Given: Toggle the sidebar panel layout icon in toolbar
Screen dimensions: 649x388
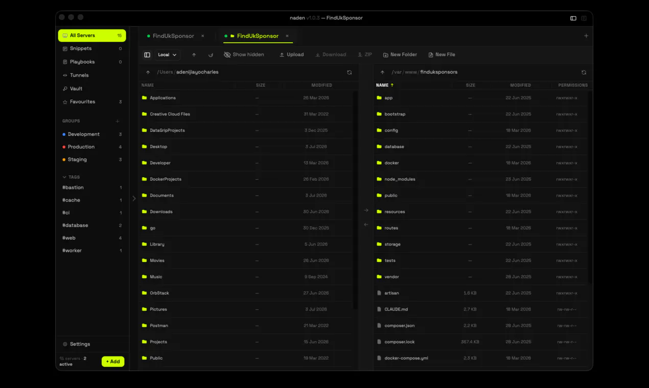Looking at the screenshot, I should (x=147, y=55).
